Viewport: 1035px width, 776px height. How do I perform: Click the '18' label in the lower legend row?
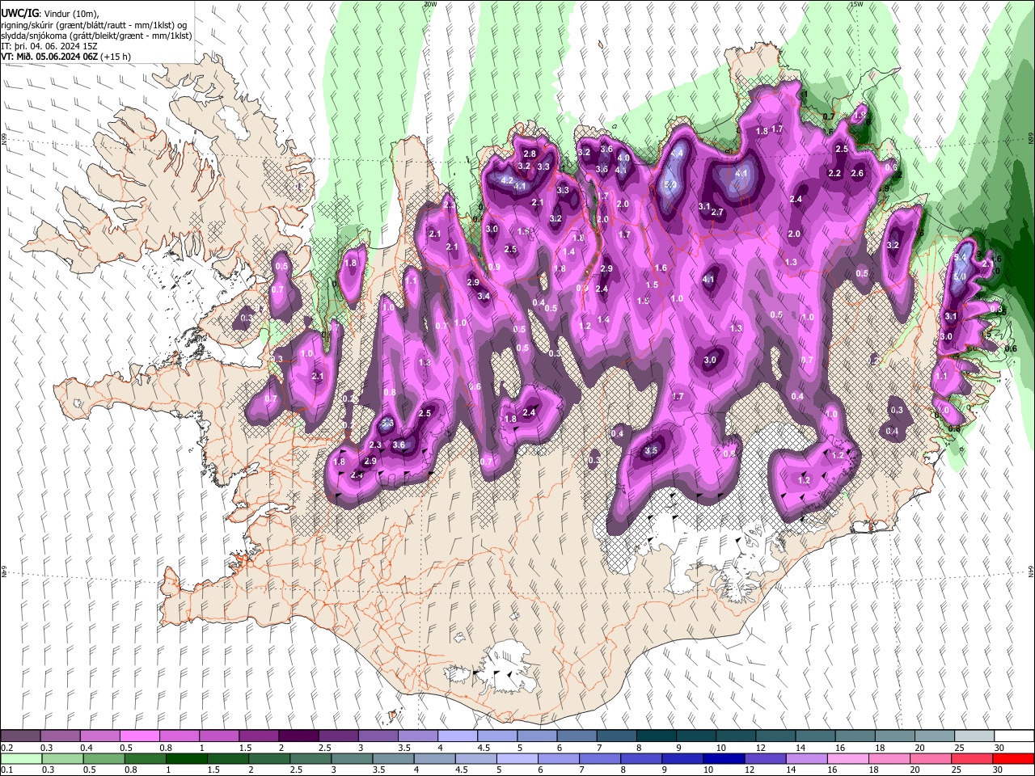click(874, 770)
